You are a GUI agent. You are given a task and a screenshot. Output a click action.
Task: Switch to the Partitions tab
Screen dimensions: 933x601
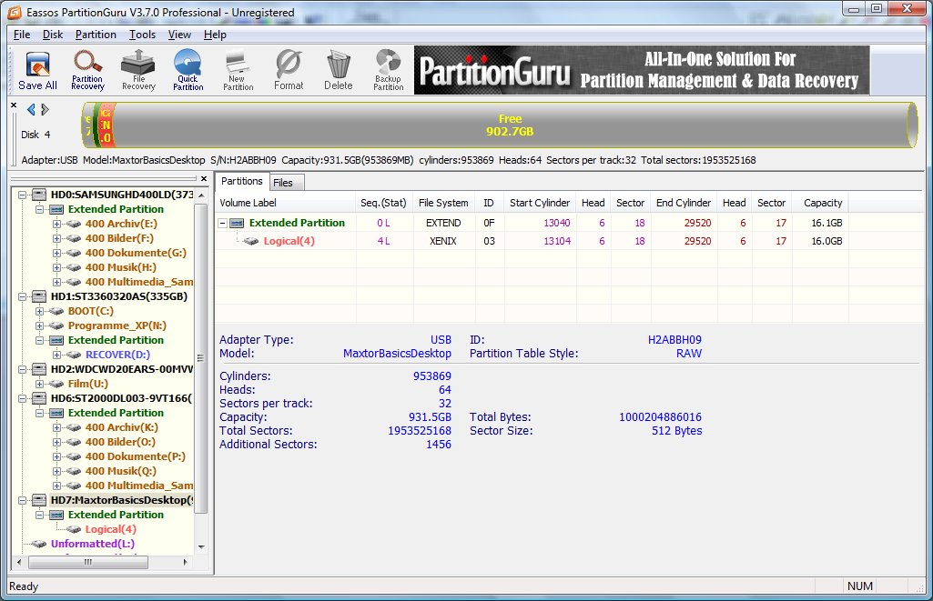coord(241,181)
